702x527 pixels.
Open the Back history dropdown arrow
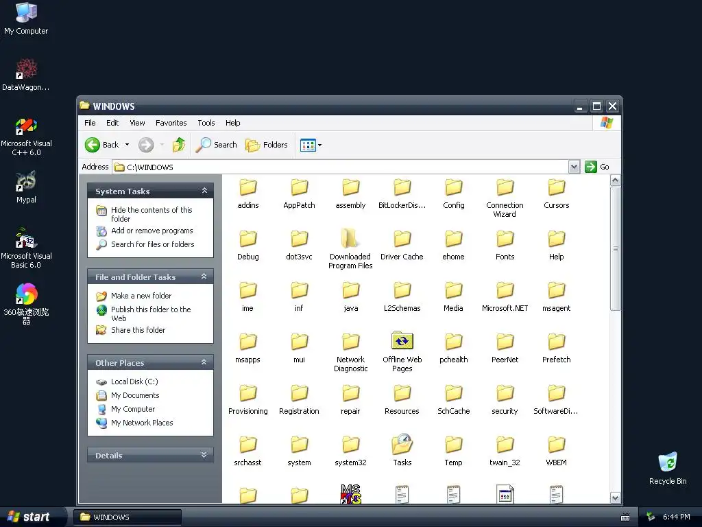127,145
